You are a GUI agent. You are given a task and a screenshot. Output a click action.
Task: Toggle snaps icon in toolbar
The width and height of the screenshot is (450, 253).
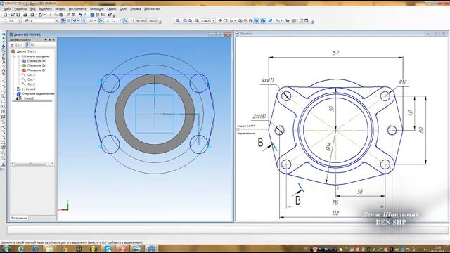coord(101,20)
